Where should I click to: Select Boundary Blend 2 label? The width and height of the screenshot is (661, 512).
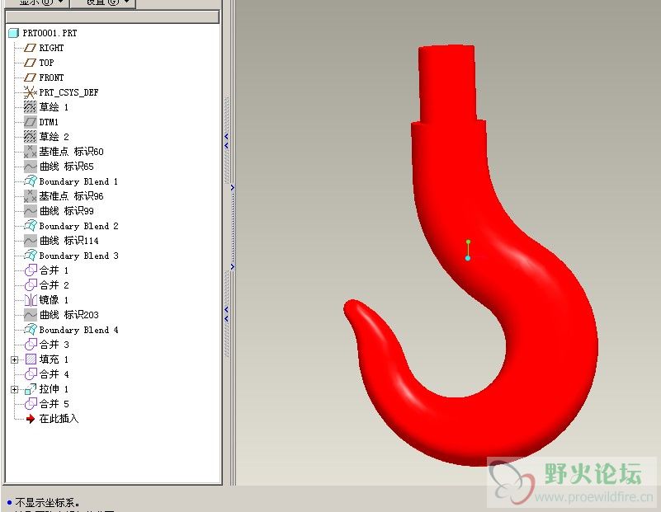click(79, 226)
